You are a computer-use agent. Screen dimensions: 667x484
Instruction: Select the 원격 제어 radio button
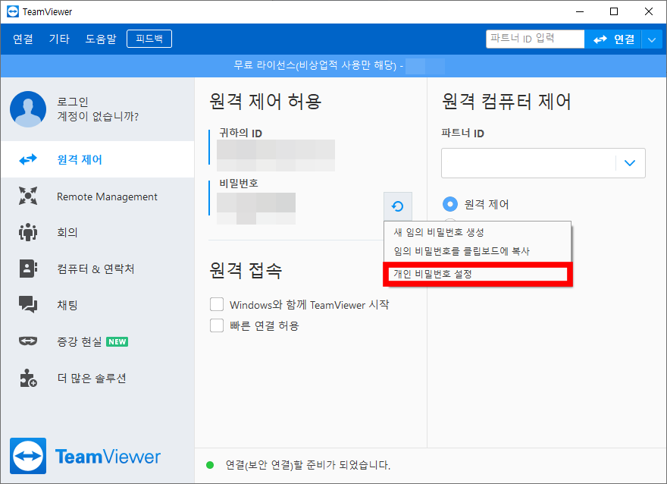(x=450, y=204)
